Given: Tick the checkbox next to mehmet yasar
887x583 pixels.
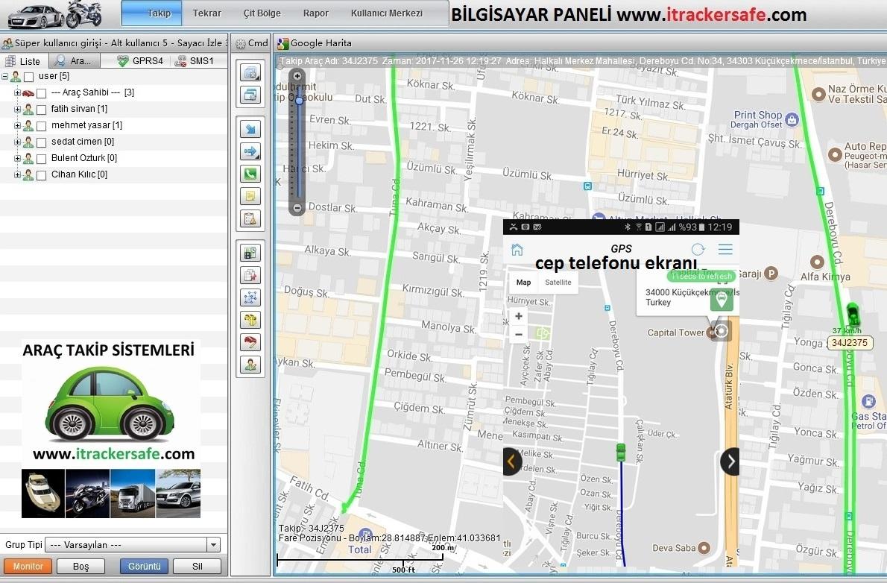Looking at the screenshot, I should pos(42,126).
